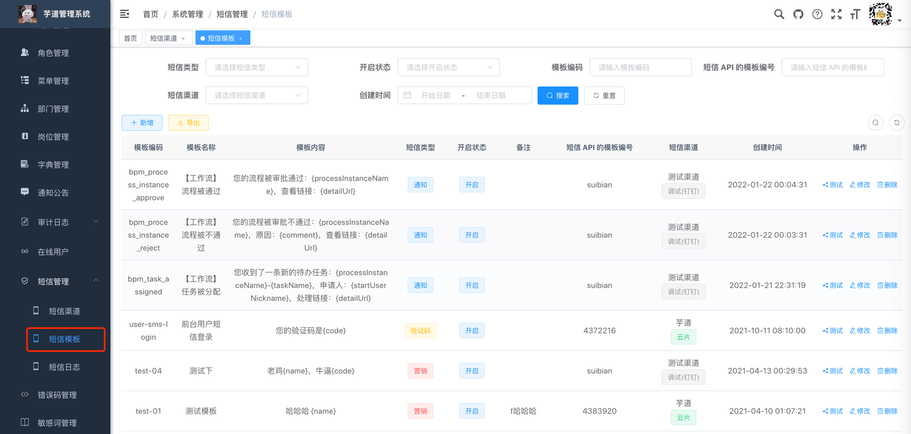Open the help documentation icon
The width and height of the screenshot is (911, 434).
click(x=817, y=15)
